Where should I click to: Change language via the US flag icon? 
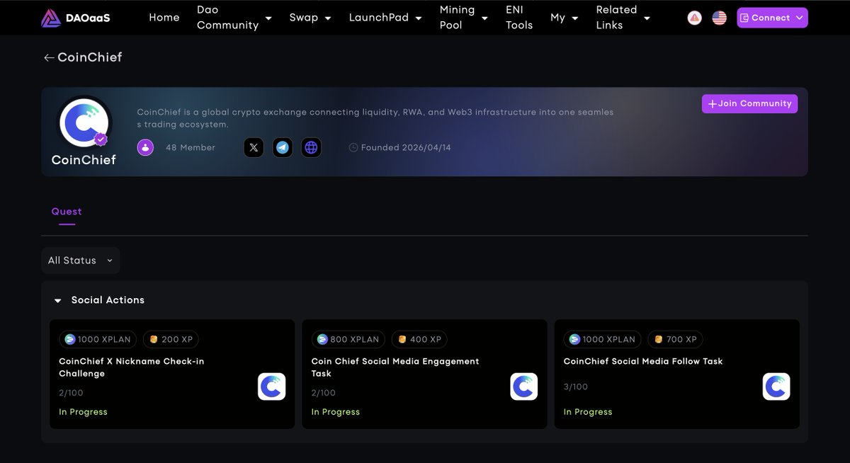tap(720, 18)
